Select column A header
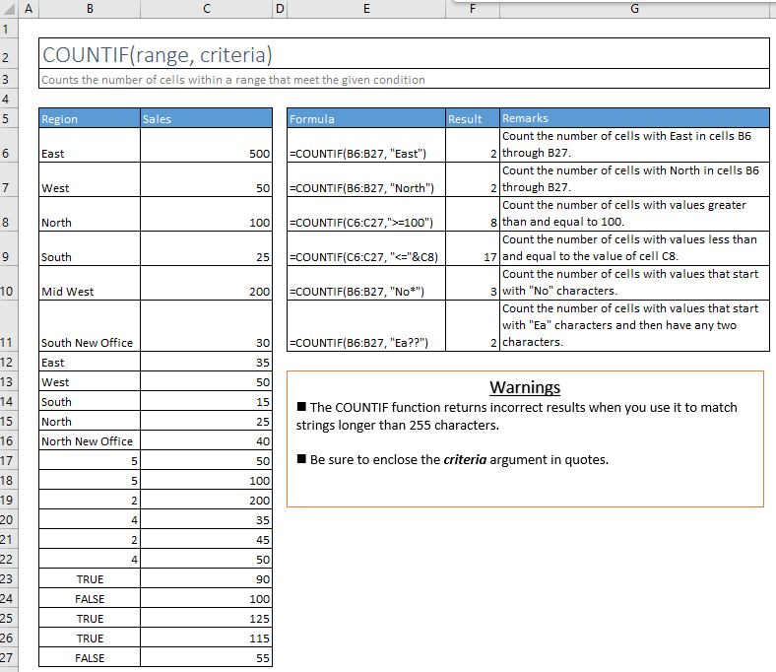 [x=29, y=9]
